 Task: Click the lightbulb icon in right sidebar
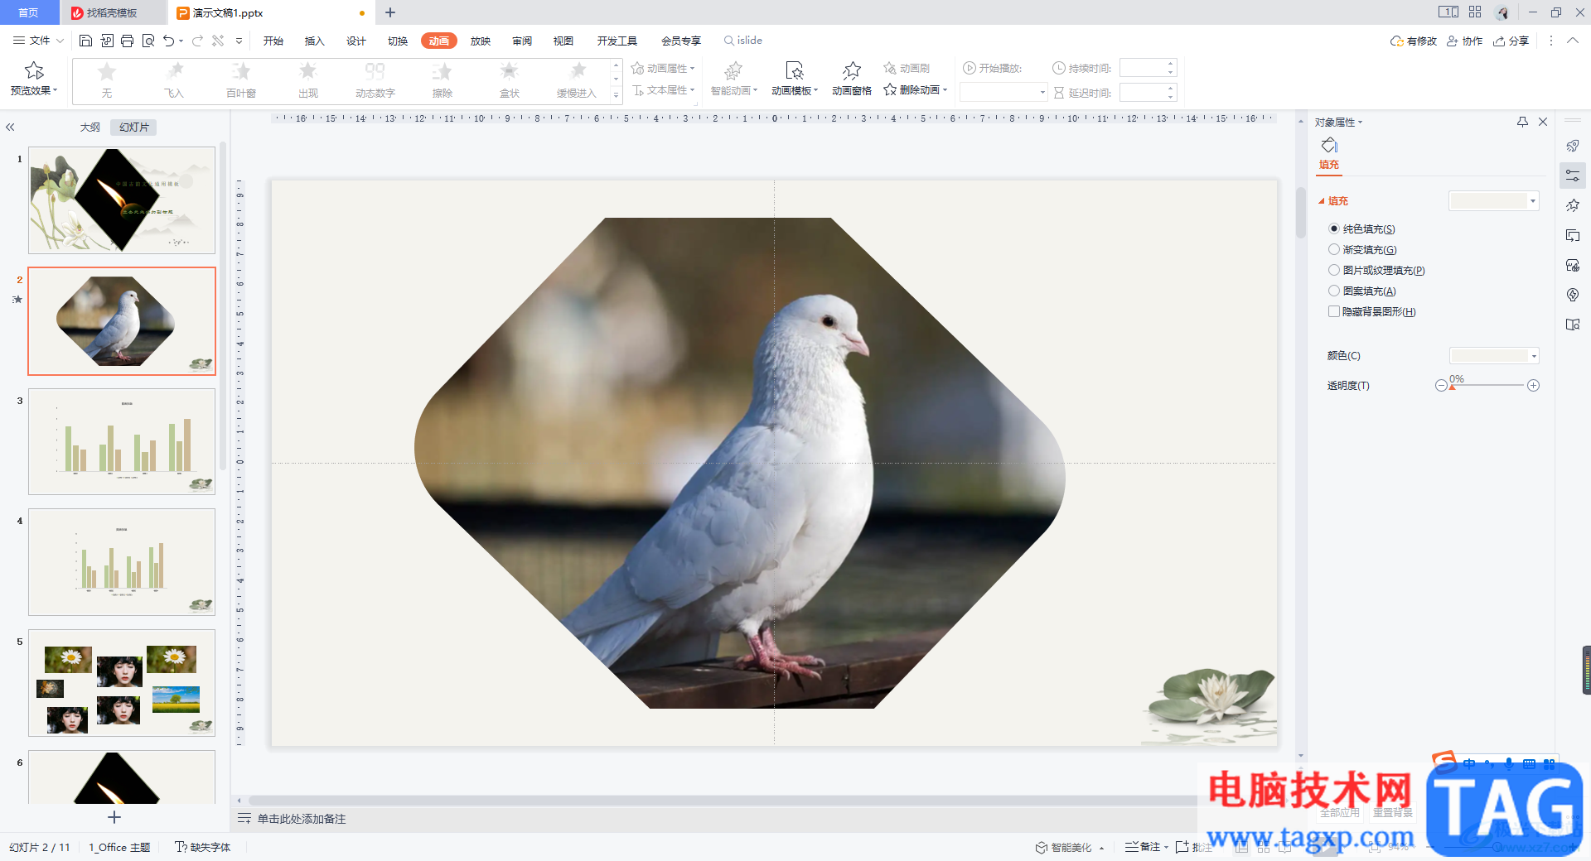[x=1573, y=295]
